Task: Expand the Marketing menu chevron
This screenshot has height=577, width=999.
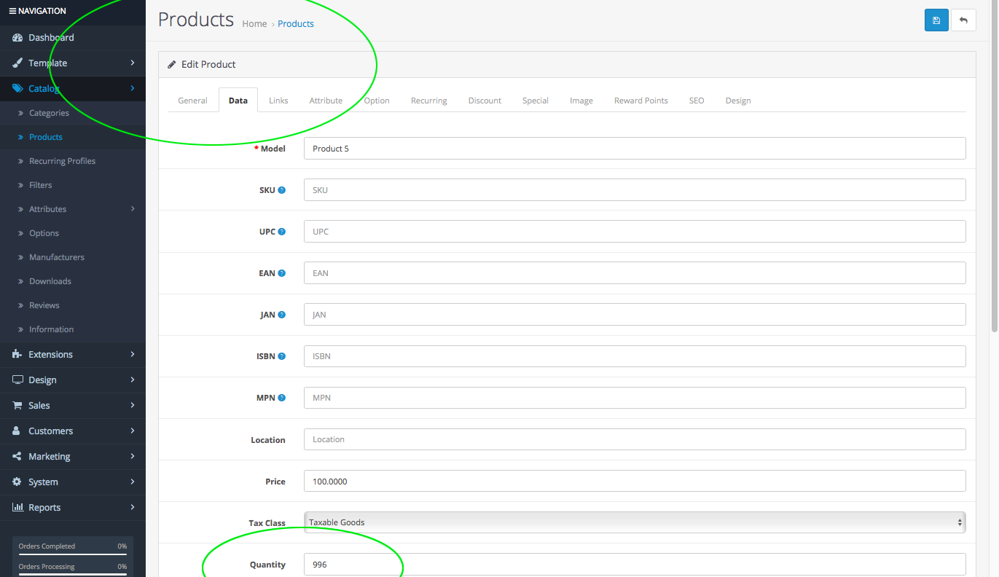Action: 133,456
